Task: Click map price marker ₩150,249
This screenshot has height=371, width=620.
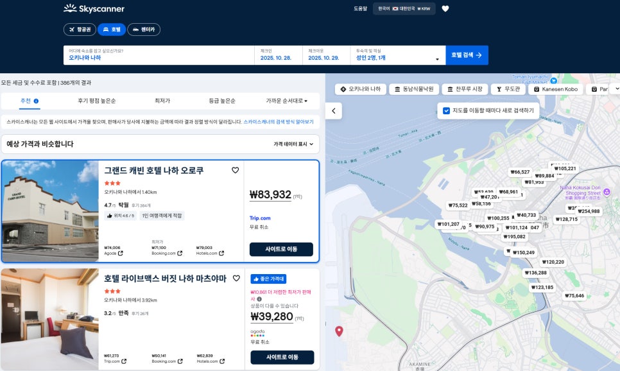Action: pyautogui.click(x=524, y=252)
